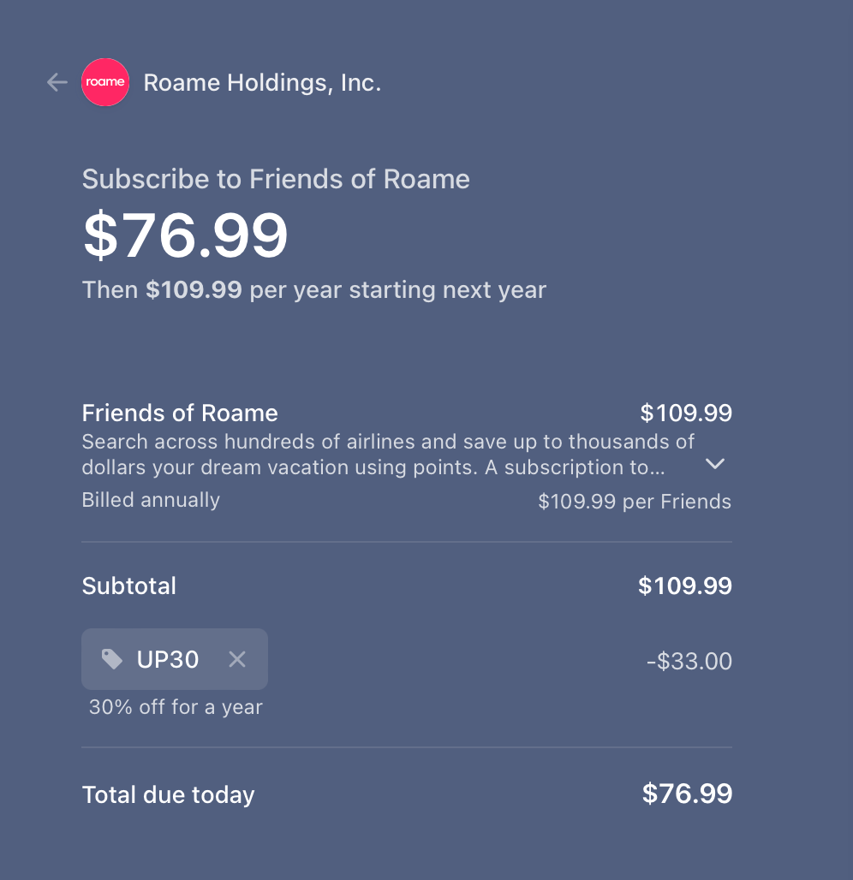The width and height of the screenshot is (853, 880).
Task: Select the Subtotal row
Action: [128, 586]
